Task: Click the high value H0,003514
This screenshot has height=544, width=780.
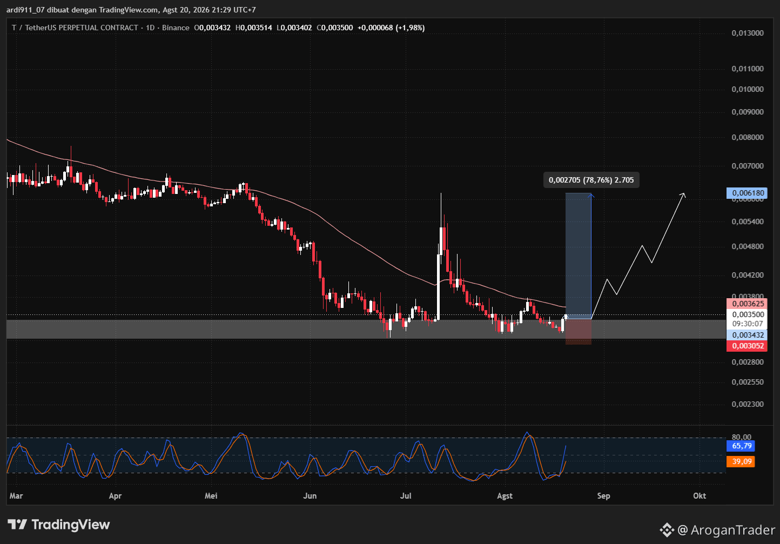Action: (254, 28)
